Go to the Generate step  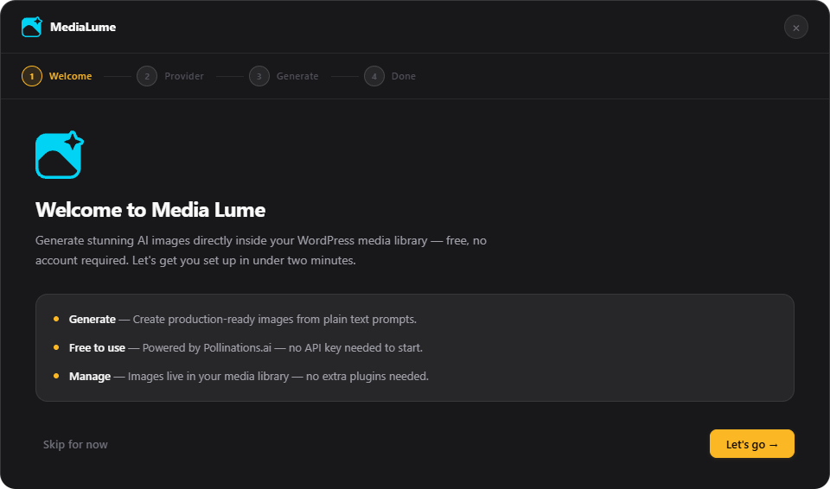tap(297, 76)
